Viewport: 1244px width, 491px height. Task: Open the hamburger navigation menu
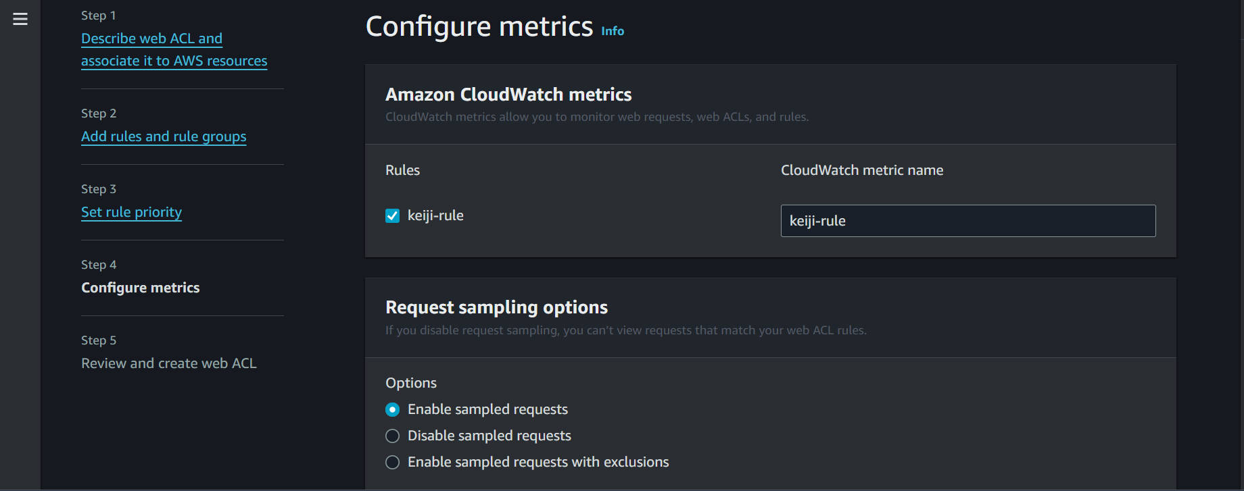tap(20, 19)
